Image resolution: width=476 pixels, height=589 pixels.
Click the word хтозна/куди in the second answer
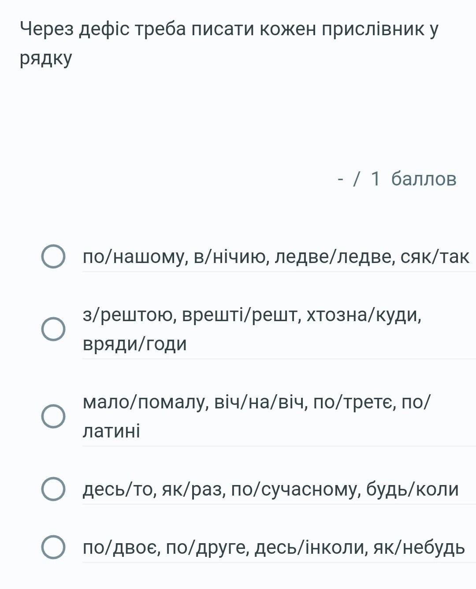[x=364, y=315]
